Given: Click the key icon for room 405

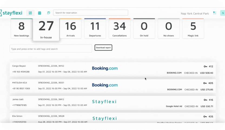Looking at the screenshot, I should 205,83.
